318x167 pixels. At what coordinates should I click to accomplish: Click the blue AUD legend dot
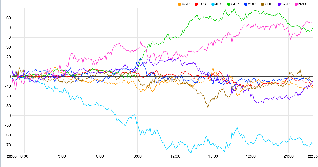click(x=246, y=4)
